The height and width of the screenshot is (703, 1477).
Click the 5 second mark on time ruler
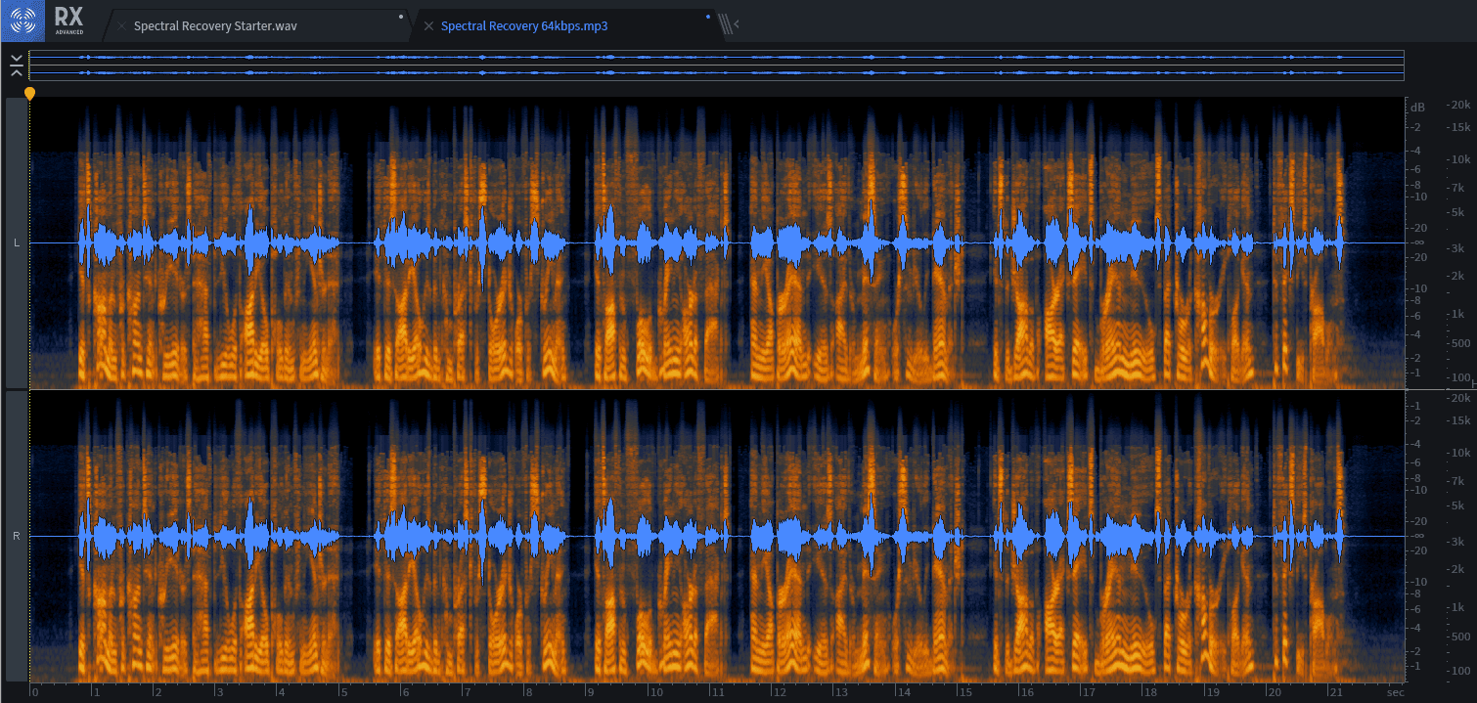click(343, 692)
